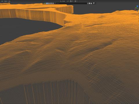The image size is (139, 104).
Task: Click the blue Z axis gizmo ball
Action: pos(137,6)
